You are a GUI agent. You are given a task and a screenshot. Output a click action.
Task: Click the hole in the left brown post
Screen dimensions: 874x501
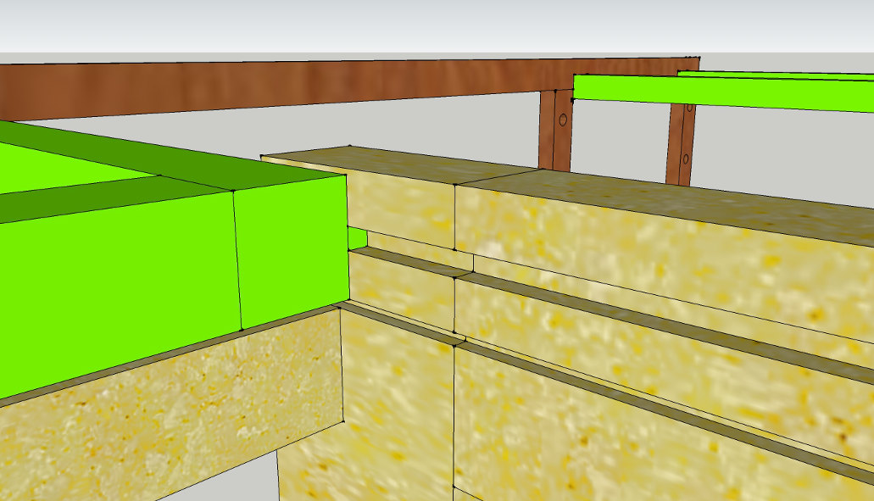pos(561,120)
